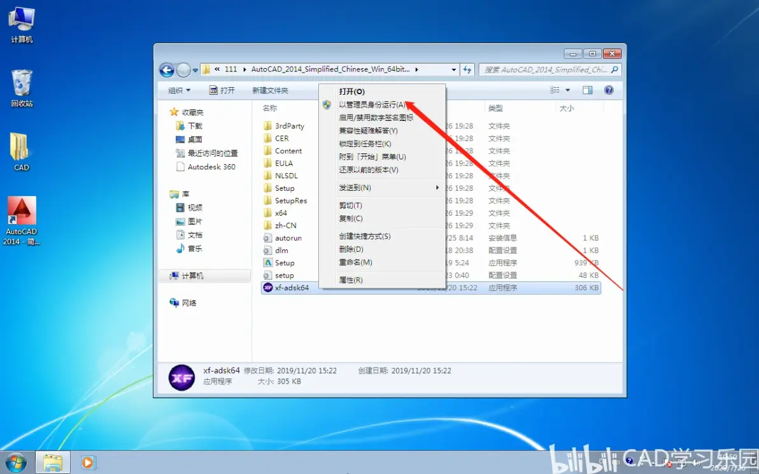Click the 打开 toolbar button
The height and width of the screenshot is (474, 759).
click(x=222, y=90)
